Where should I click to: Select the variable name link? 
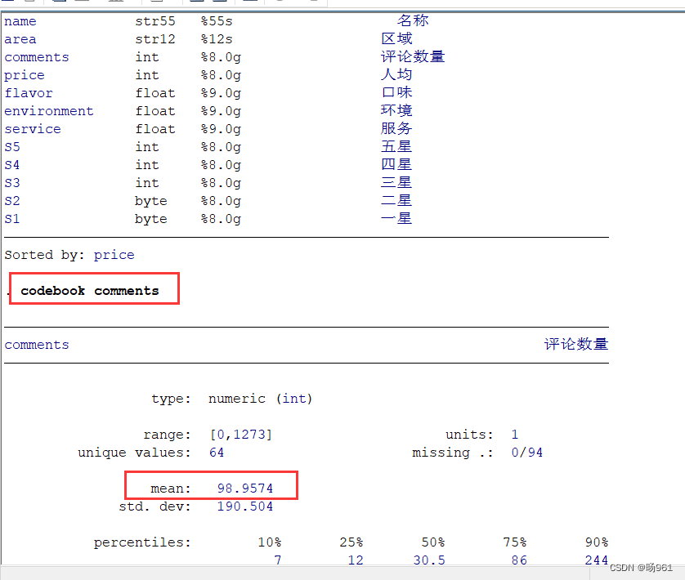pyautogui.click(x=20, y=20)
